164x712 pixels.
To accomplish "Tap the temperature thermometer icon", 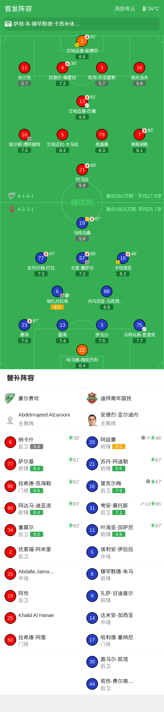I will click(x=144, y=9).
